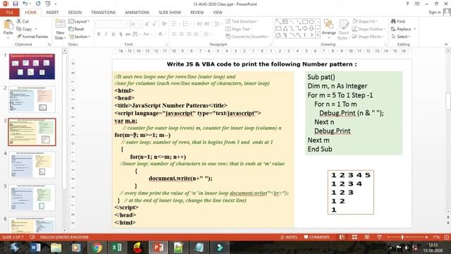Viewport: 451px width, 254px height.
Task: Click the Copy button
Action: click(x=27, y=29)
